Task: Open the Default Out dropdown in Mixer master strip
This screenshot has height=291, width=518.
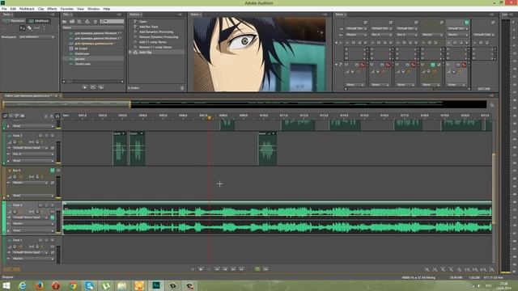Action: [484, 35]
